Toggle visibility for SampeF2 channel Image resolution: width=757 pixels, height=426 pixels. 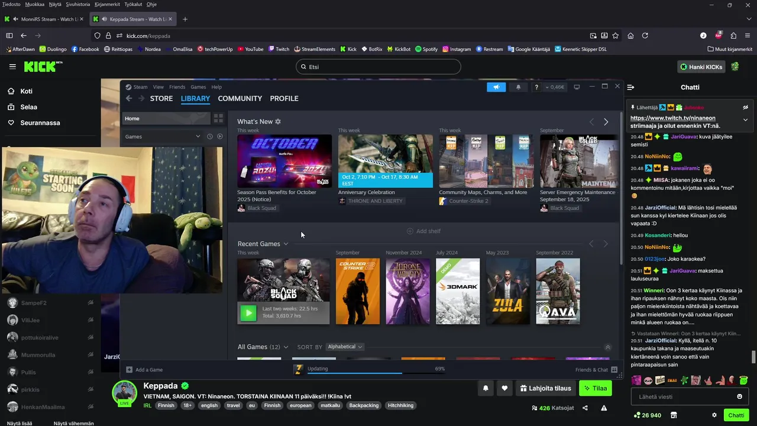pyautogui.click(x=90, y=303)
